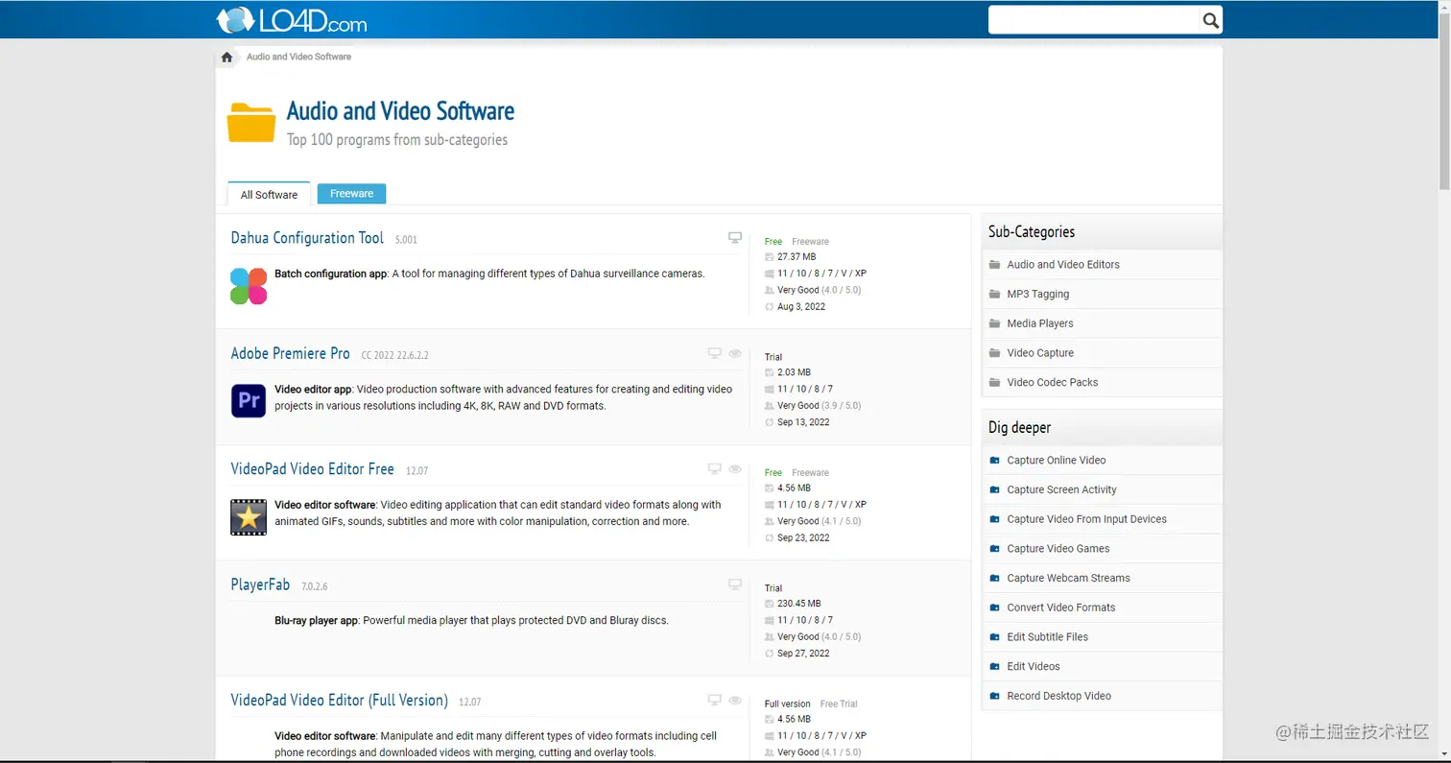Open the Edit Videos link
1451x763 pixels.
pyautogui.click(x=1033, y=666)
